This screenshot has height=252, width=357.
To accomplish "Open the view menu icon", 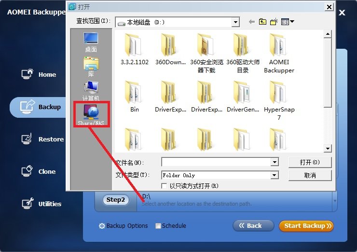I will [x=288, y=22].
